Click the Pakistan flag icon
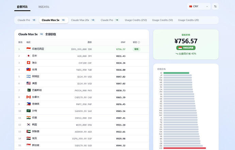This screenshot has height=150, width=235. click(x=29, y=90)
